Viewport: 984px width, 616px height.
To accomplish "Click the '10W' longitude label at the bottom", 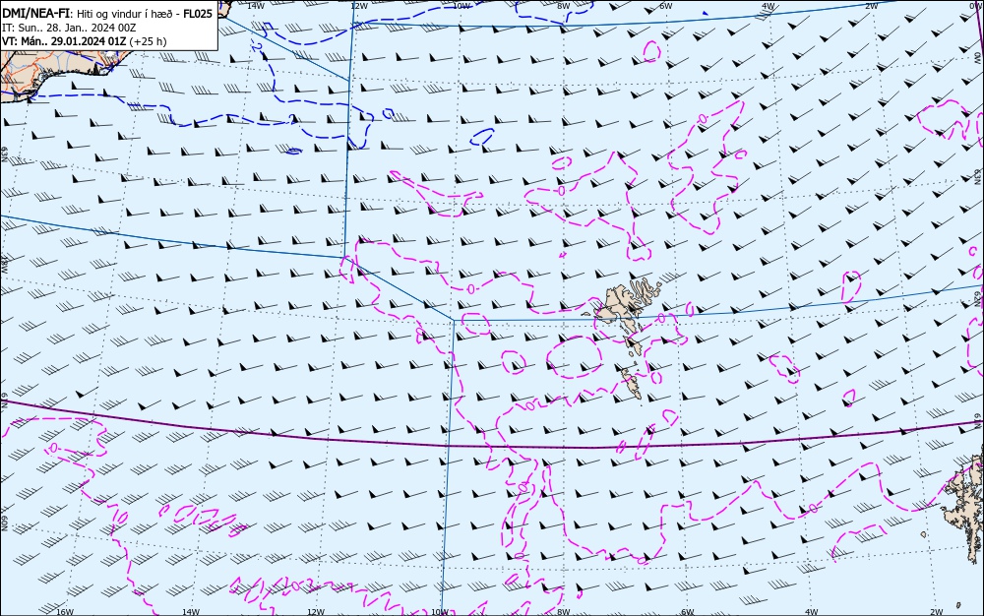I will point(440,612).
